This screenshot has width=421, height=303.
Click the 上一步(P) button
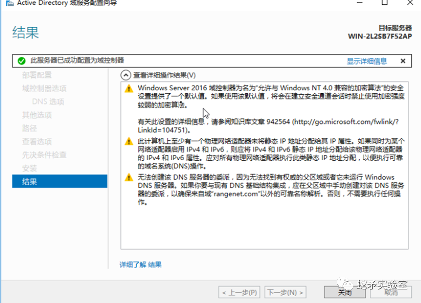[239, 292]
